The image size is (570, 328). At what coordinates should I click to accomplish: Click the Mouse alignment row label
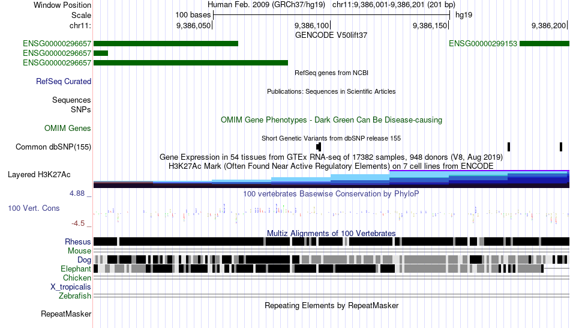pyautogui.click(x=79, y=251)
